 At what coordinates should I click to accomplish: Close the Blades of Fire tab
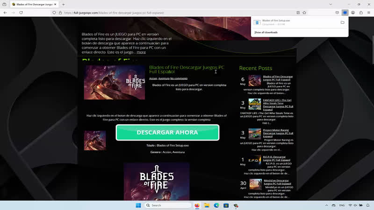[x=55, y=4]
